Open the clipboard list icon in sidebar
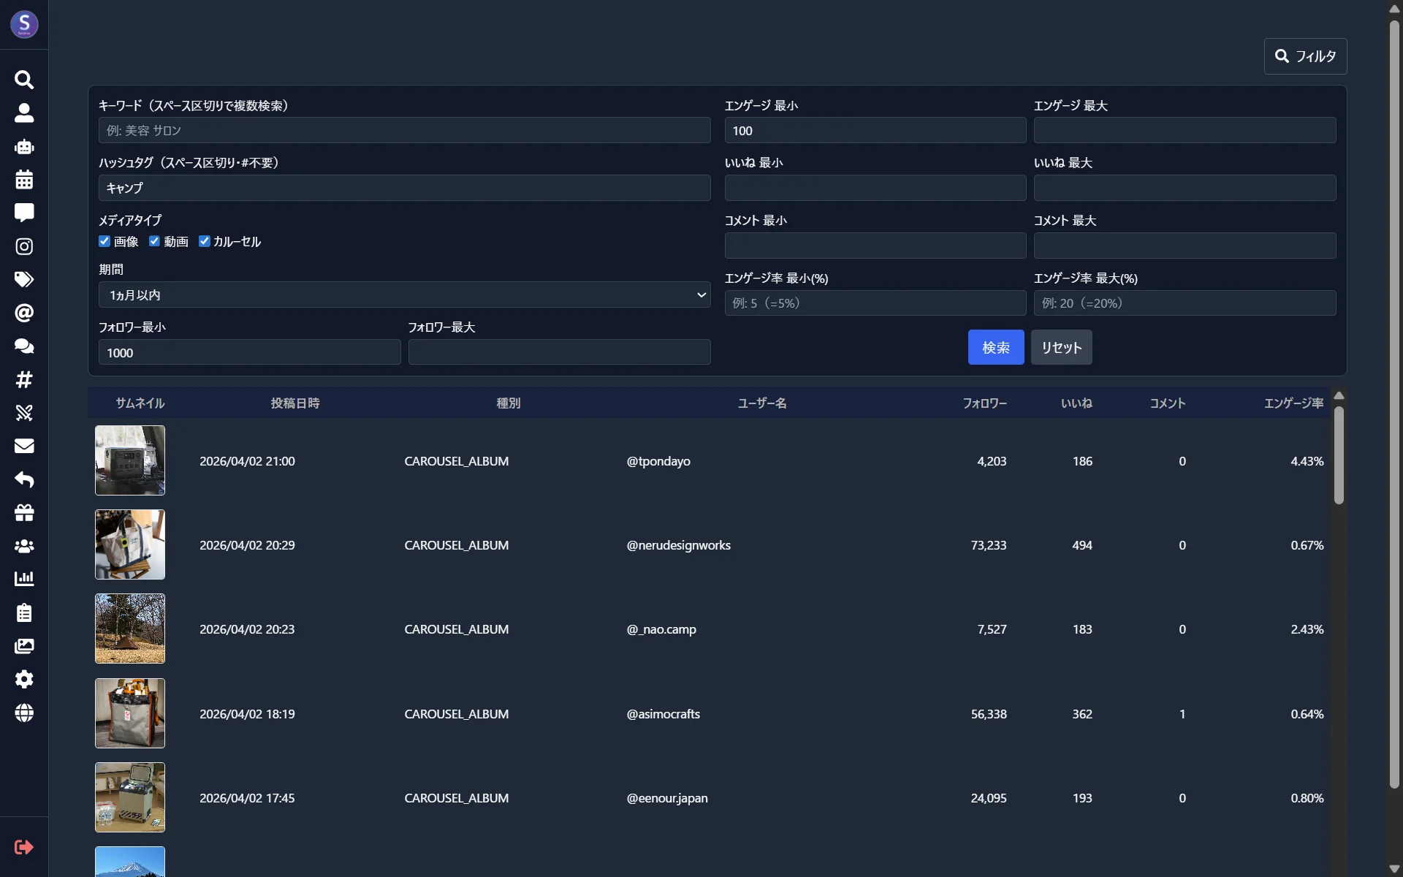 point(24,612)
